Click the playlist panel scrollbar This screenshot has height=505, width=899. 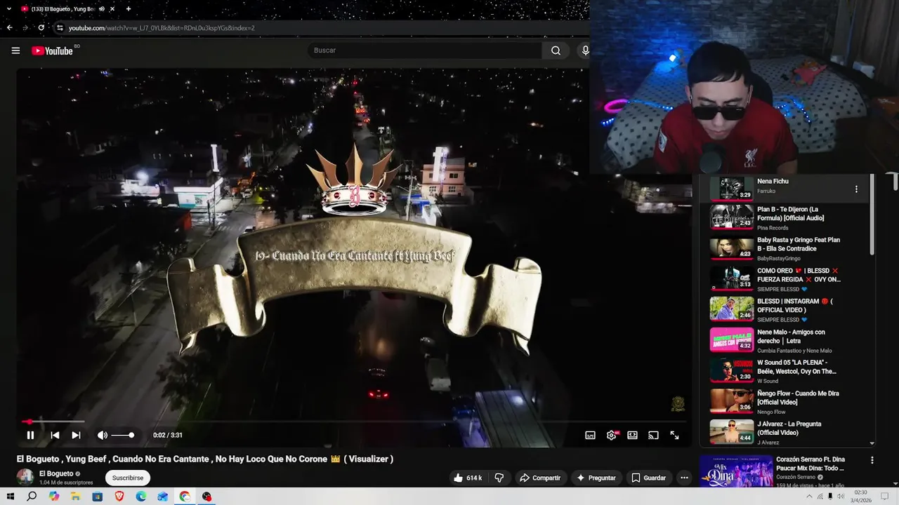pyautogui.click(x=872, y=215)
